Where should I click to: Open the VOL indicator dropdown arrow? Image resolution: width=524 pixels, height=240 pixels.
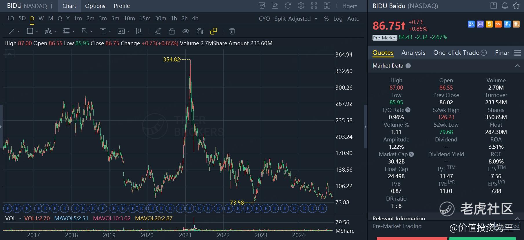20,218
